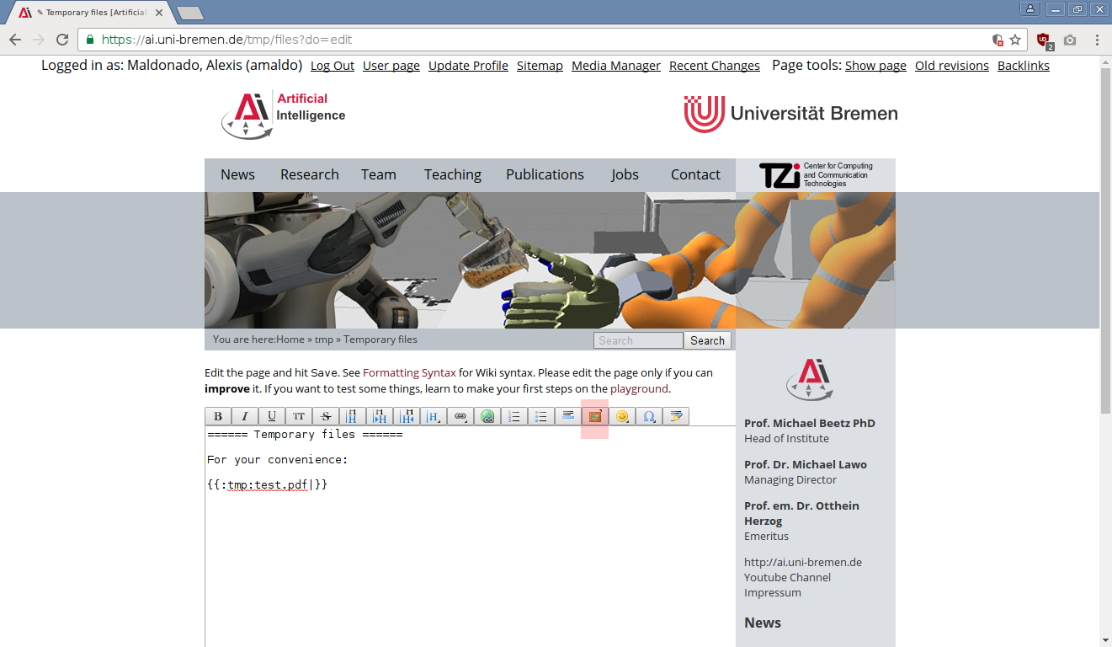Insert an unordered bullet list item

540,416
